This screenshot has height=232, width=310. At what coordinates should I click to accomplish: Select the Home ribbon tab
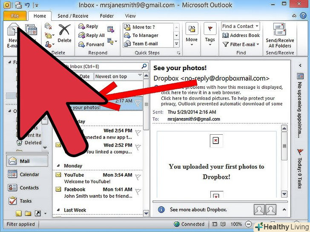click(x=40, y=16)
